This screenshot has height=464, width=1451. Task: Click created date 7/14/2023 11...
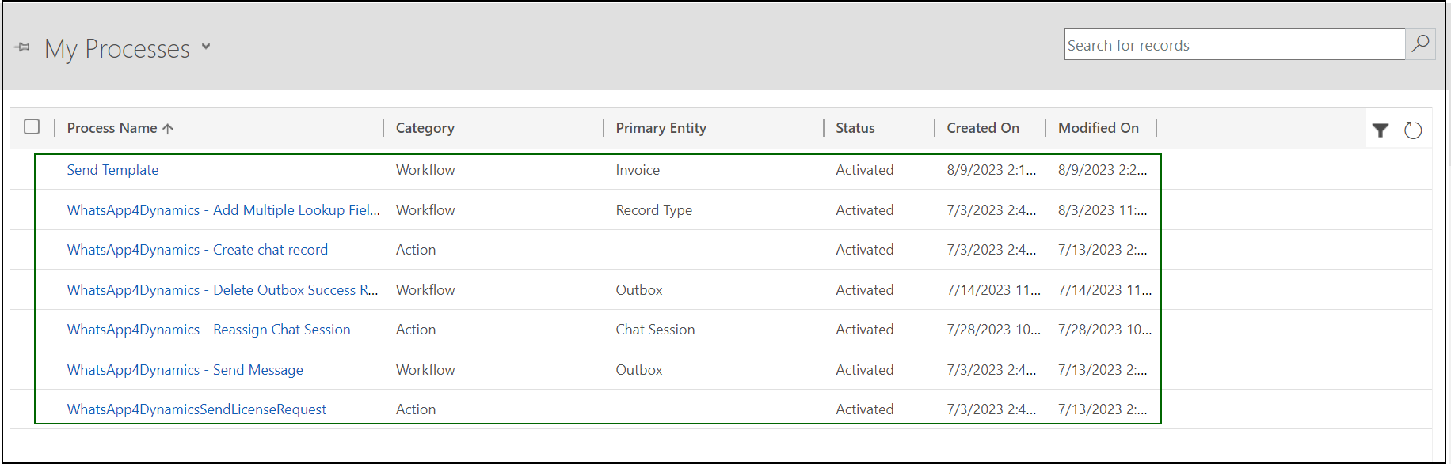pyautogui.click(x=994, y=290)
